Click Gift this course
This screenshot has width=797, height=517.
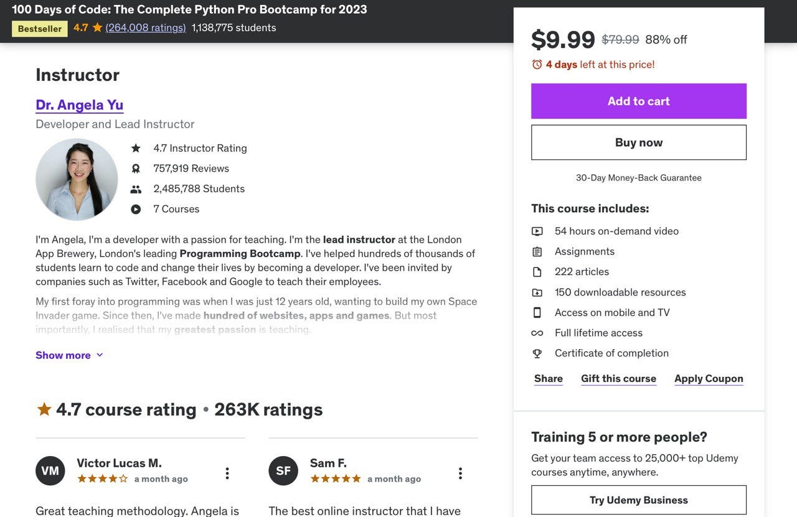click(618, 378)
